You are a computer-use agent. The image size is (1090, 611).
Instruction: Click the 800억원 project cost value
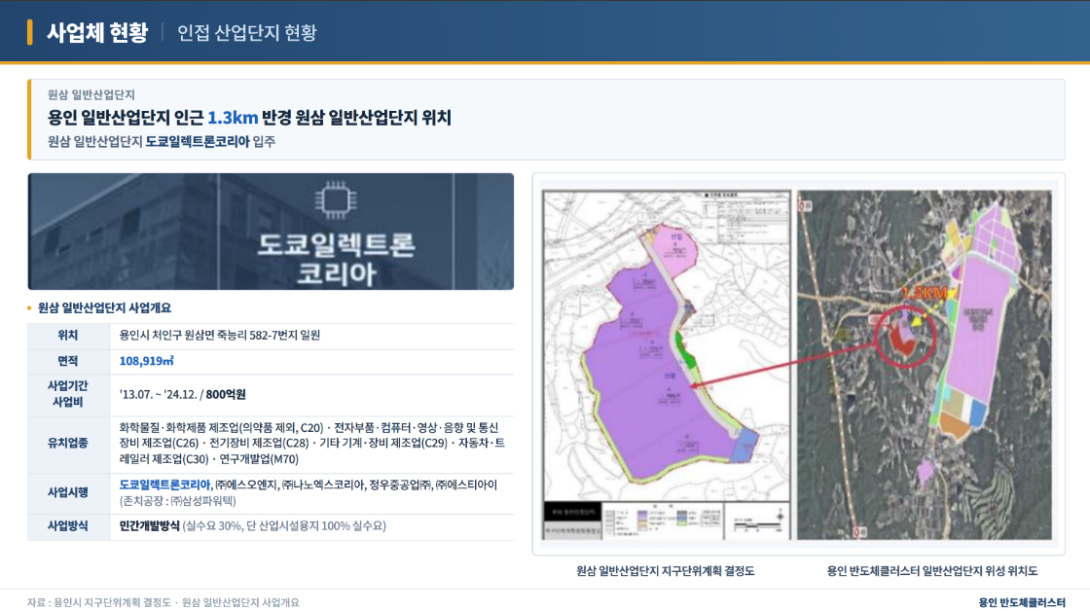[226, 394]
